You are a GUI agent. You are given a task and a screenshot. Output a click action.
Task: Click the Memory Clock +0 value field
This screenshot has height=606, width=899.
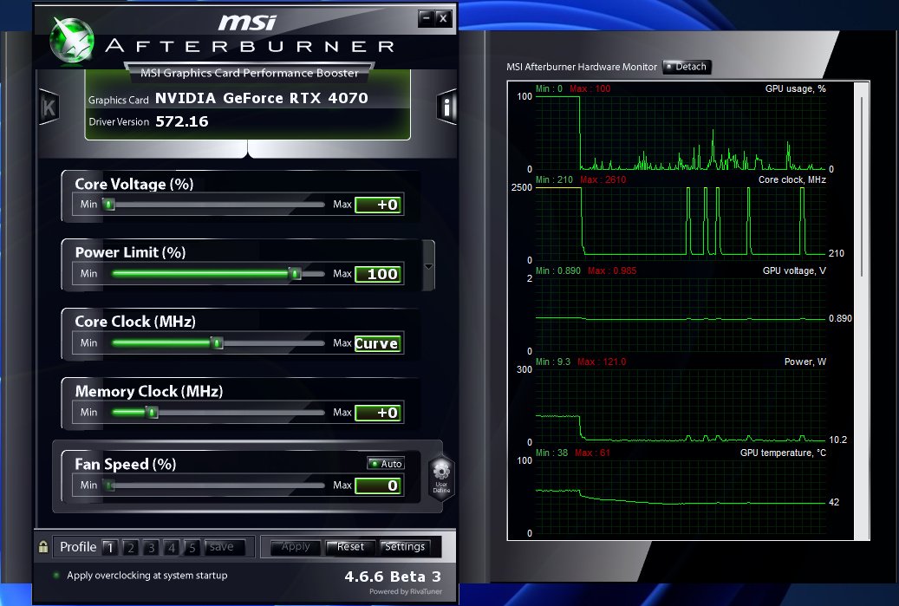click(x=379, y=413)
